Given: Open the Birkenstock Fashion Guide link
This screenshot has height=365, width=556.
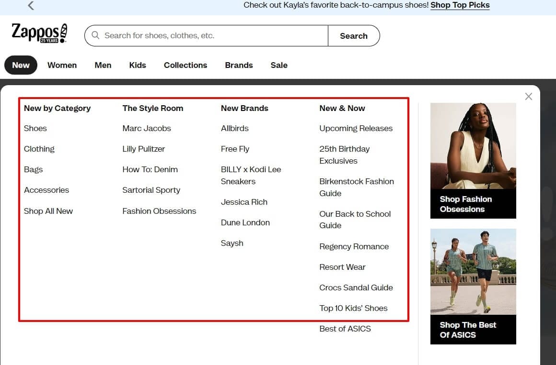Looking at the screenshot, I should click(x=357, y=187).
